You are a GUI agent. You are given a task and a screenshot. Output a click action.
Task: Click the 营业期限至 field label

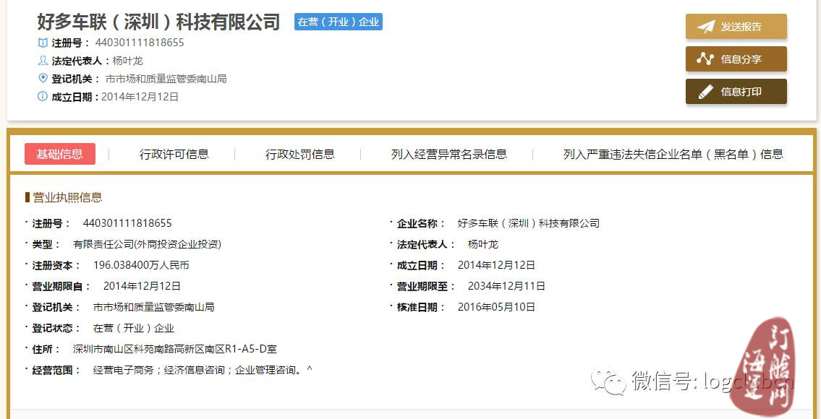click(426, 286)
